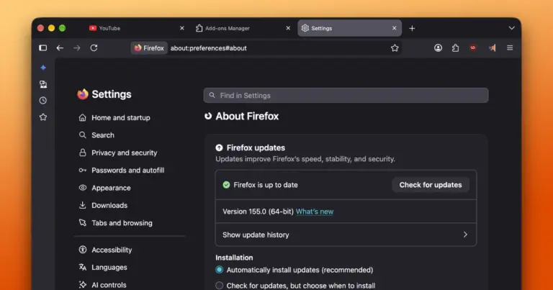Open Languages settings category
Image resolution: width=553 pixels, height=290 pixels.
coord(103,268)
